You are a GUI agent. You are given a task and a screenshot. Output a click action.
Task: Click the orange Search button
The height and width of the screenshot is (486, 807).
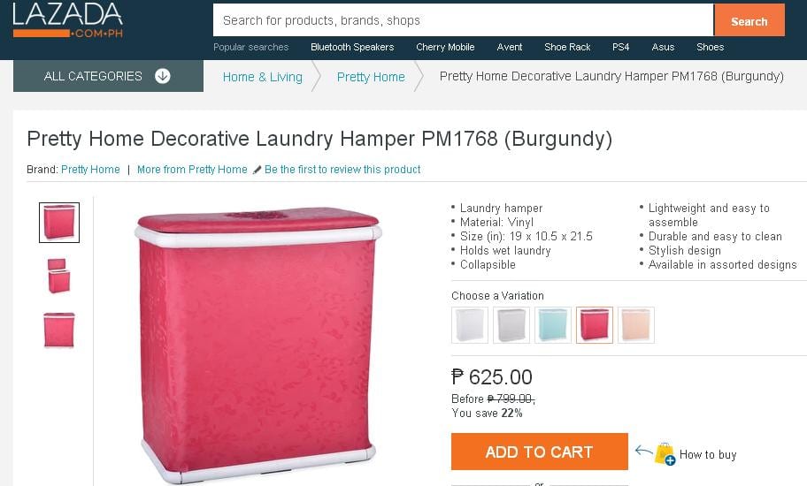[749, 20]
